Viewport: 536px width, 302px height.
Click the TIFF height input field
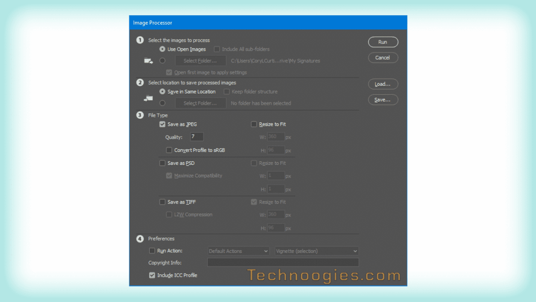275,228
